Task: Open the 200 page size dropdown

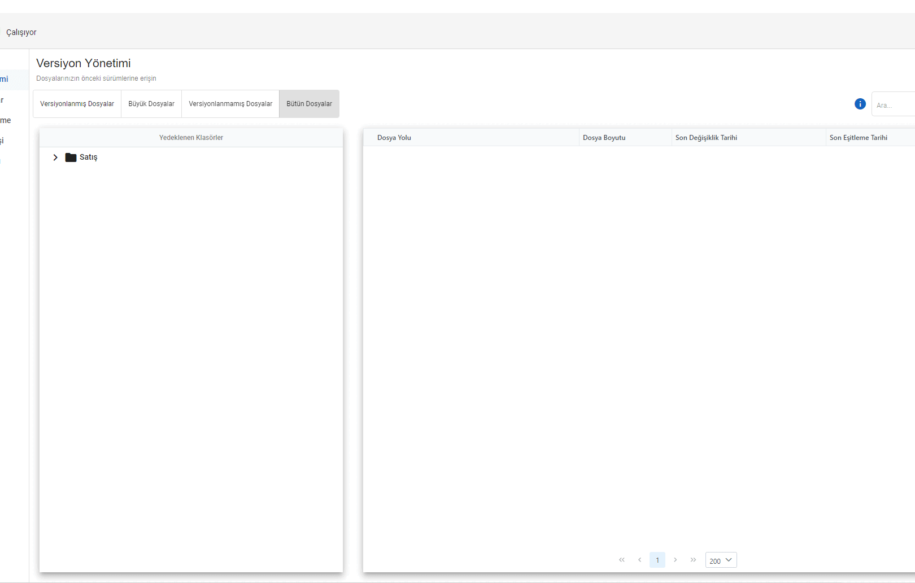Action: 721,560
